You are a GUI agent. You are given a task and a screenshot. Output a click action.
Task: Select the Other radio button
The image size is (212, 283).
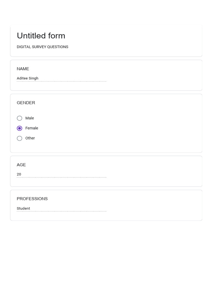coord(20,138)
